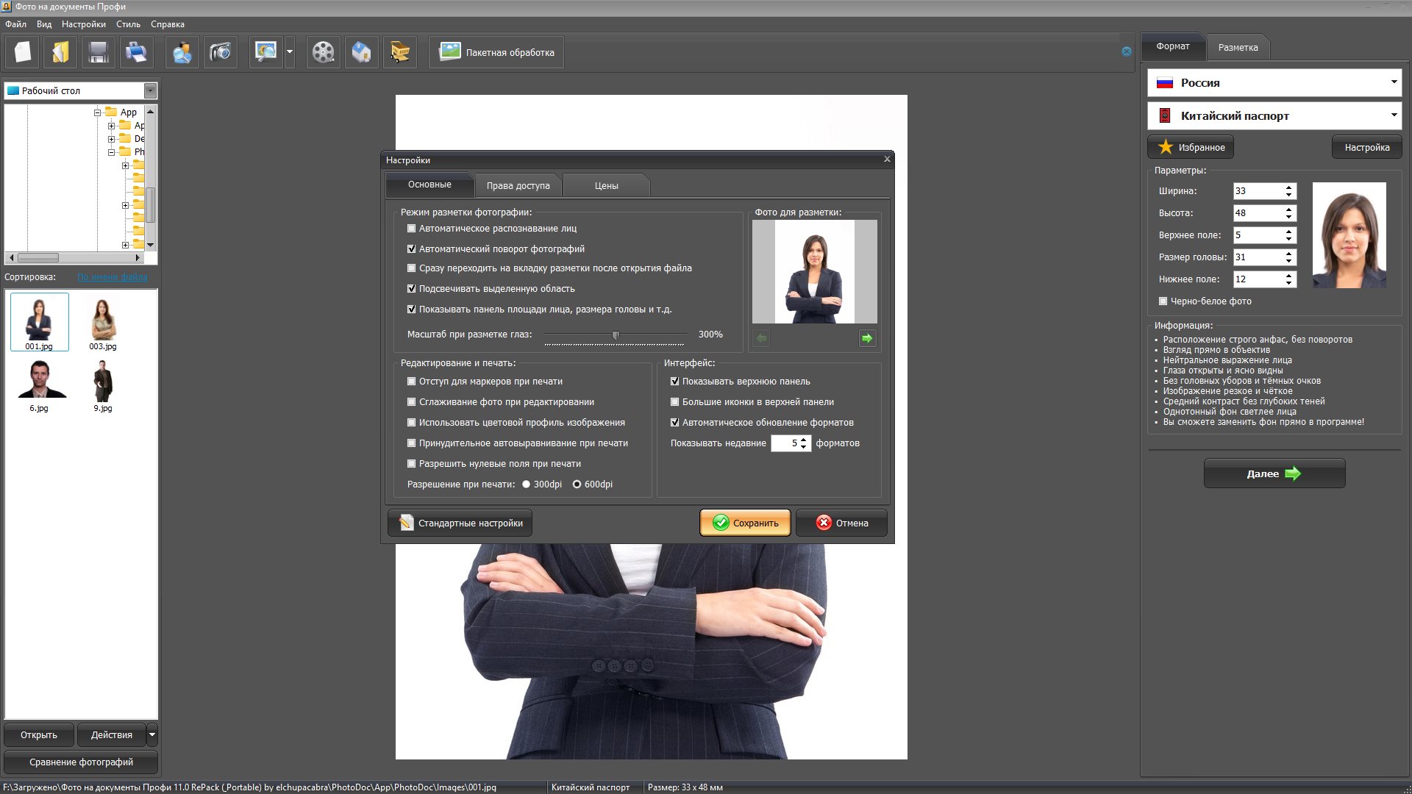Click the floppy disk save icon
Screen dimensions: 1412x794
coord(98,52)
